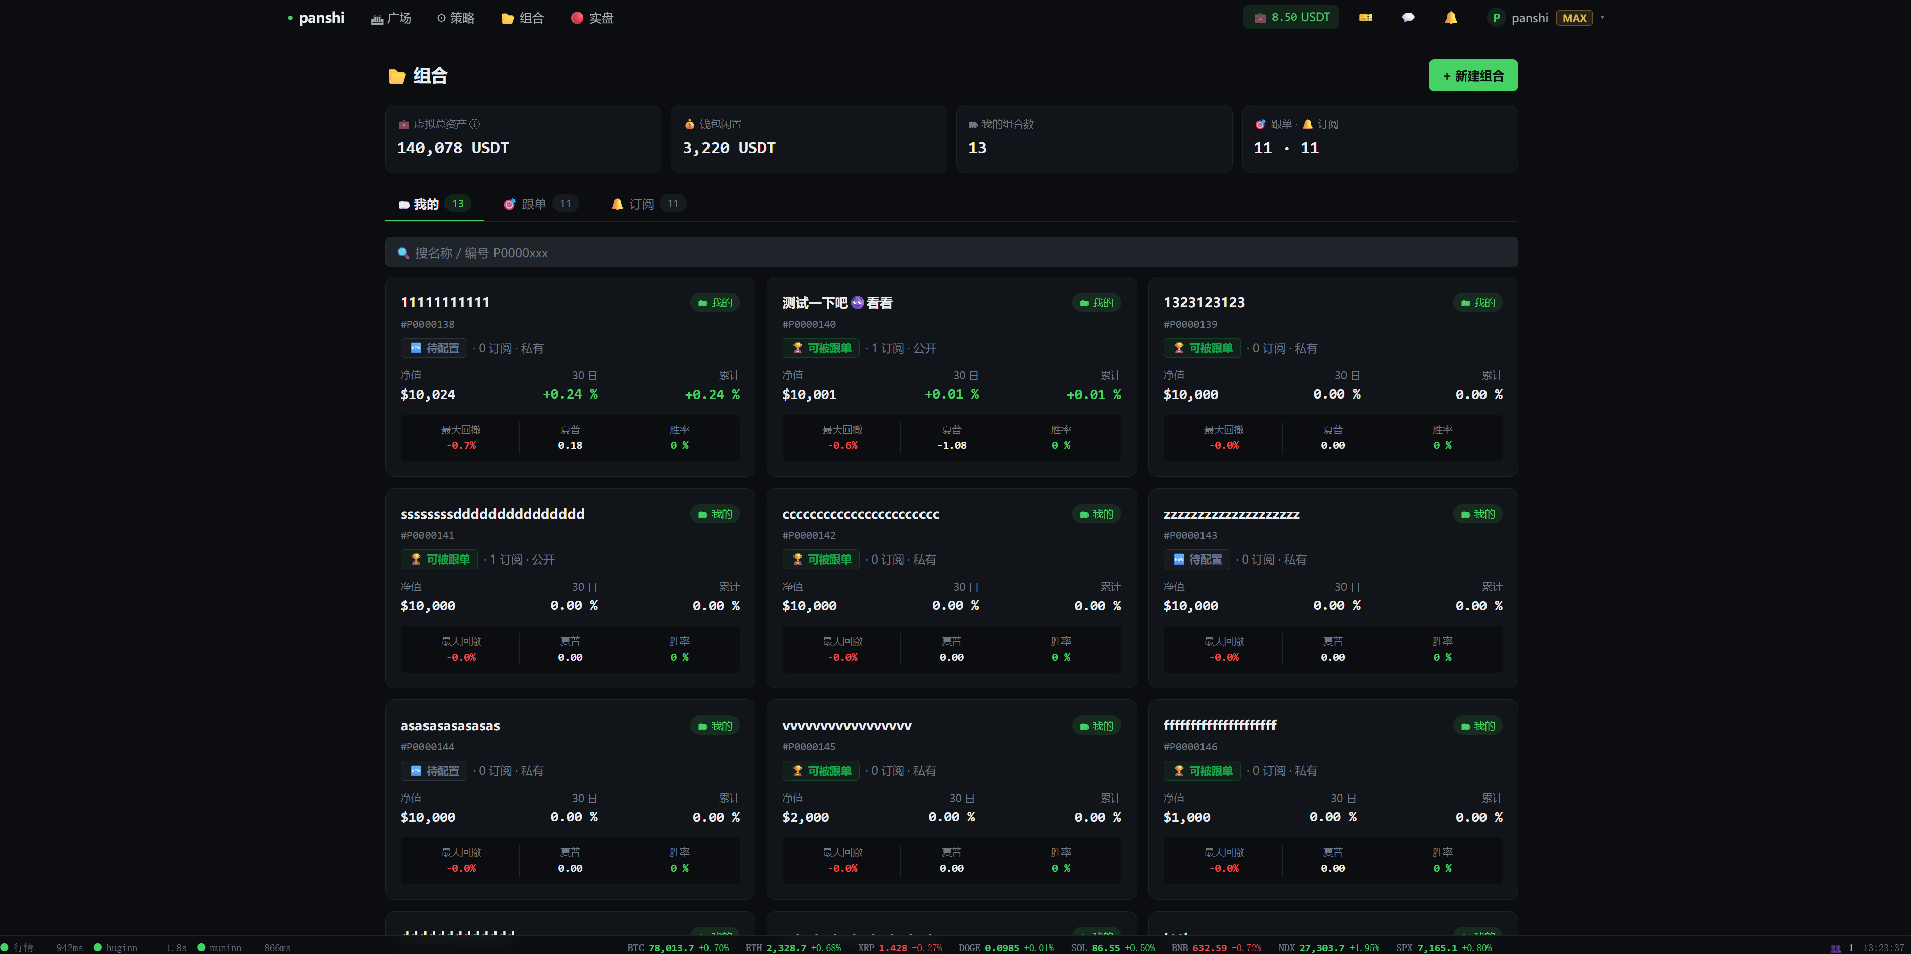Viewport: 1911px width, 954px height.
Task: Open the chat speech bubble icon
Action: [1408, 18]
